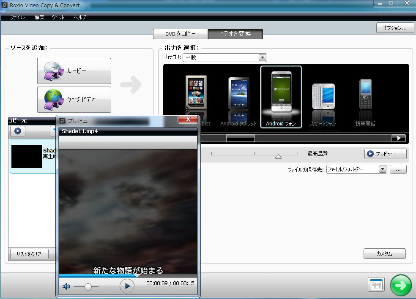Select the Android フォン device icon
The height and width of the screenshot is (299, 416).
click(x=281, y=97)
